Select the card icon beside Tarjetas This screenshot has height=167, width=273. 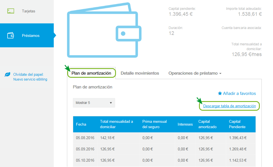click(11, 11)
